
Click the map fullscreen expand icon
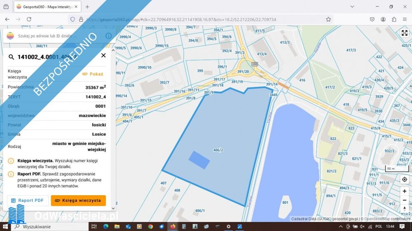click(x=404, y=33)
